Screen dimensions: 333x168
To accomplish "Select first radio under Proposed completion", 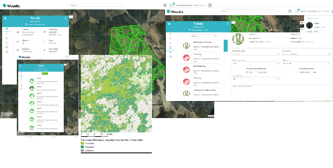I will click(247, 72).
